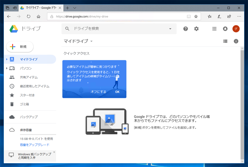Open the search options dropdown arrow
The height and width of the screenshot is (167, 248).
click(170, 29)
